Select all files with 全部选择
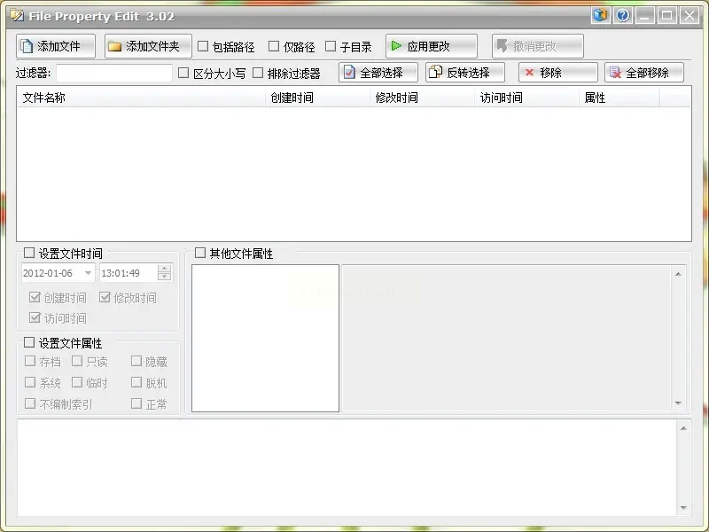 378,73
